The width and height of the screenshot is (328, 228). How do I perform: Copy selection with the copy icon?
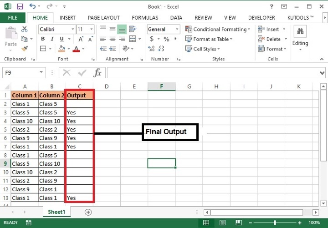(x=24, y=39)
